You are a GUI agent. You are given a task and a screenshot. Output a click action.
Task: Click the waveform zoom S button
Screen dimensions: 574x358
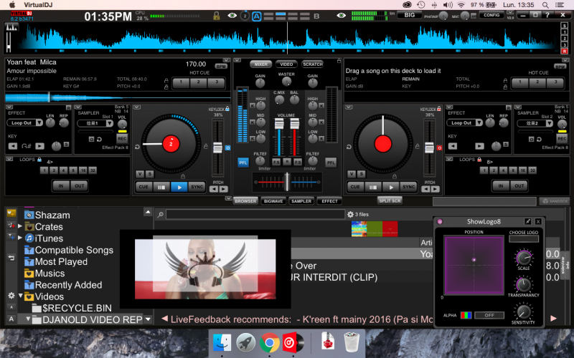(x=565, y=25)
